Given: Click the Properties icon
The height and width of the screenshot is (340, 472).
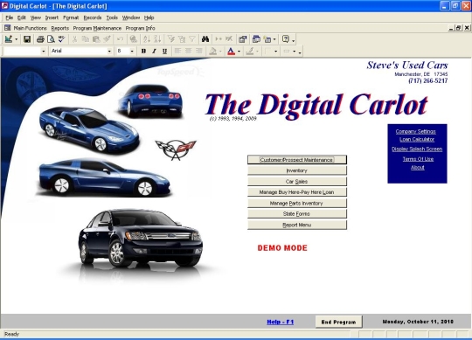Looking at the screenshot, I should pos(242,39).
